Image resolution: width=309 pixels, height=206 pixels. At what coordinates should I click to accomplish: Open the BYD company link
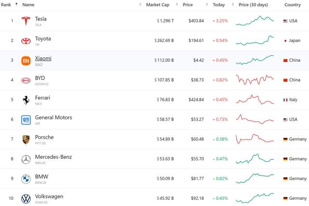(x=40, y=78)
